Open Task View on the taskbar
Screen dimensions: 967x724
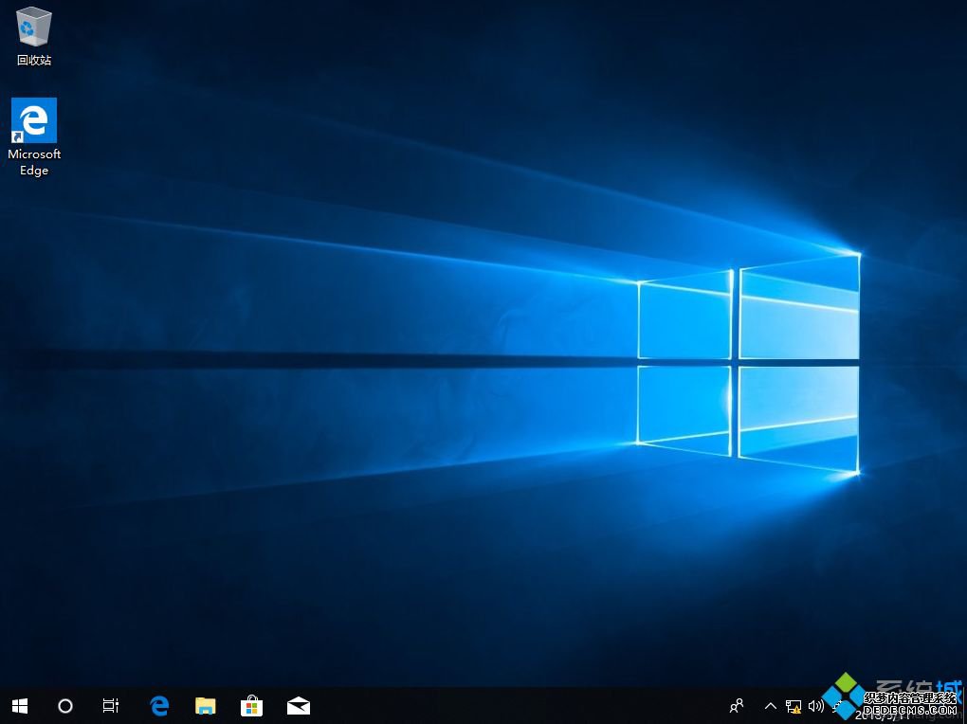pyautogui.click(x=111, y=705)
